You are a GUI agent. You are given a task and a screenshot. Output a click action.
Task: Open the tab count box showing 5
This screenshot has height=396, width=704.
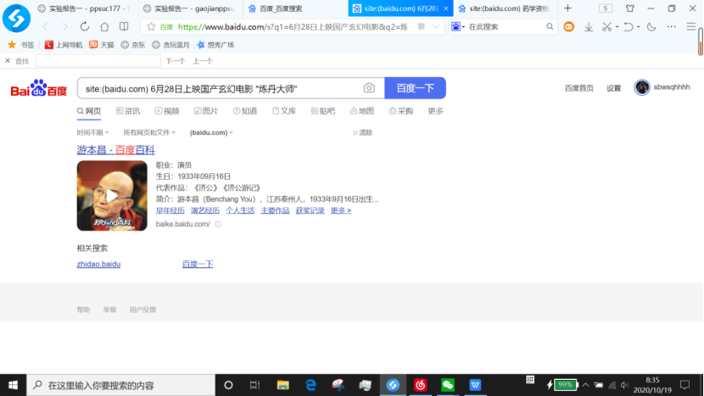pyautogui.click(x=606, y=8)
